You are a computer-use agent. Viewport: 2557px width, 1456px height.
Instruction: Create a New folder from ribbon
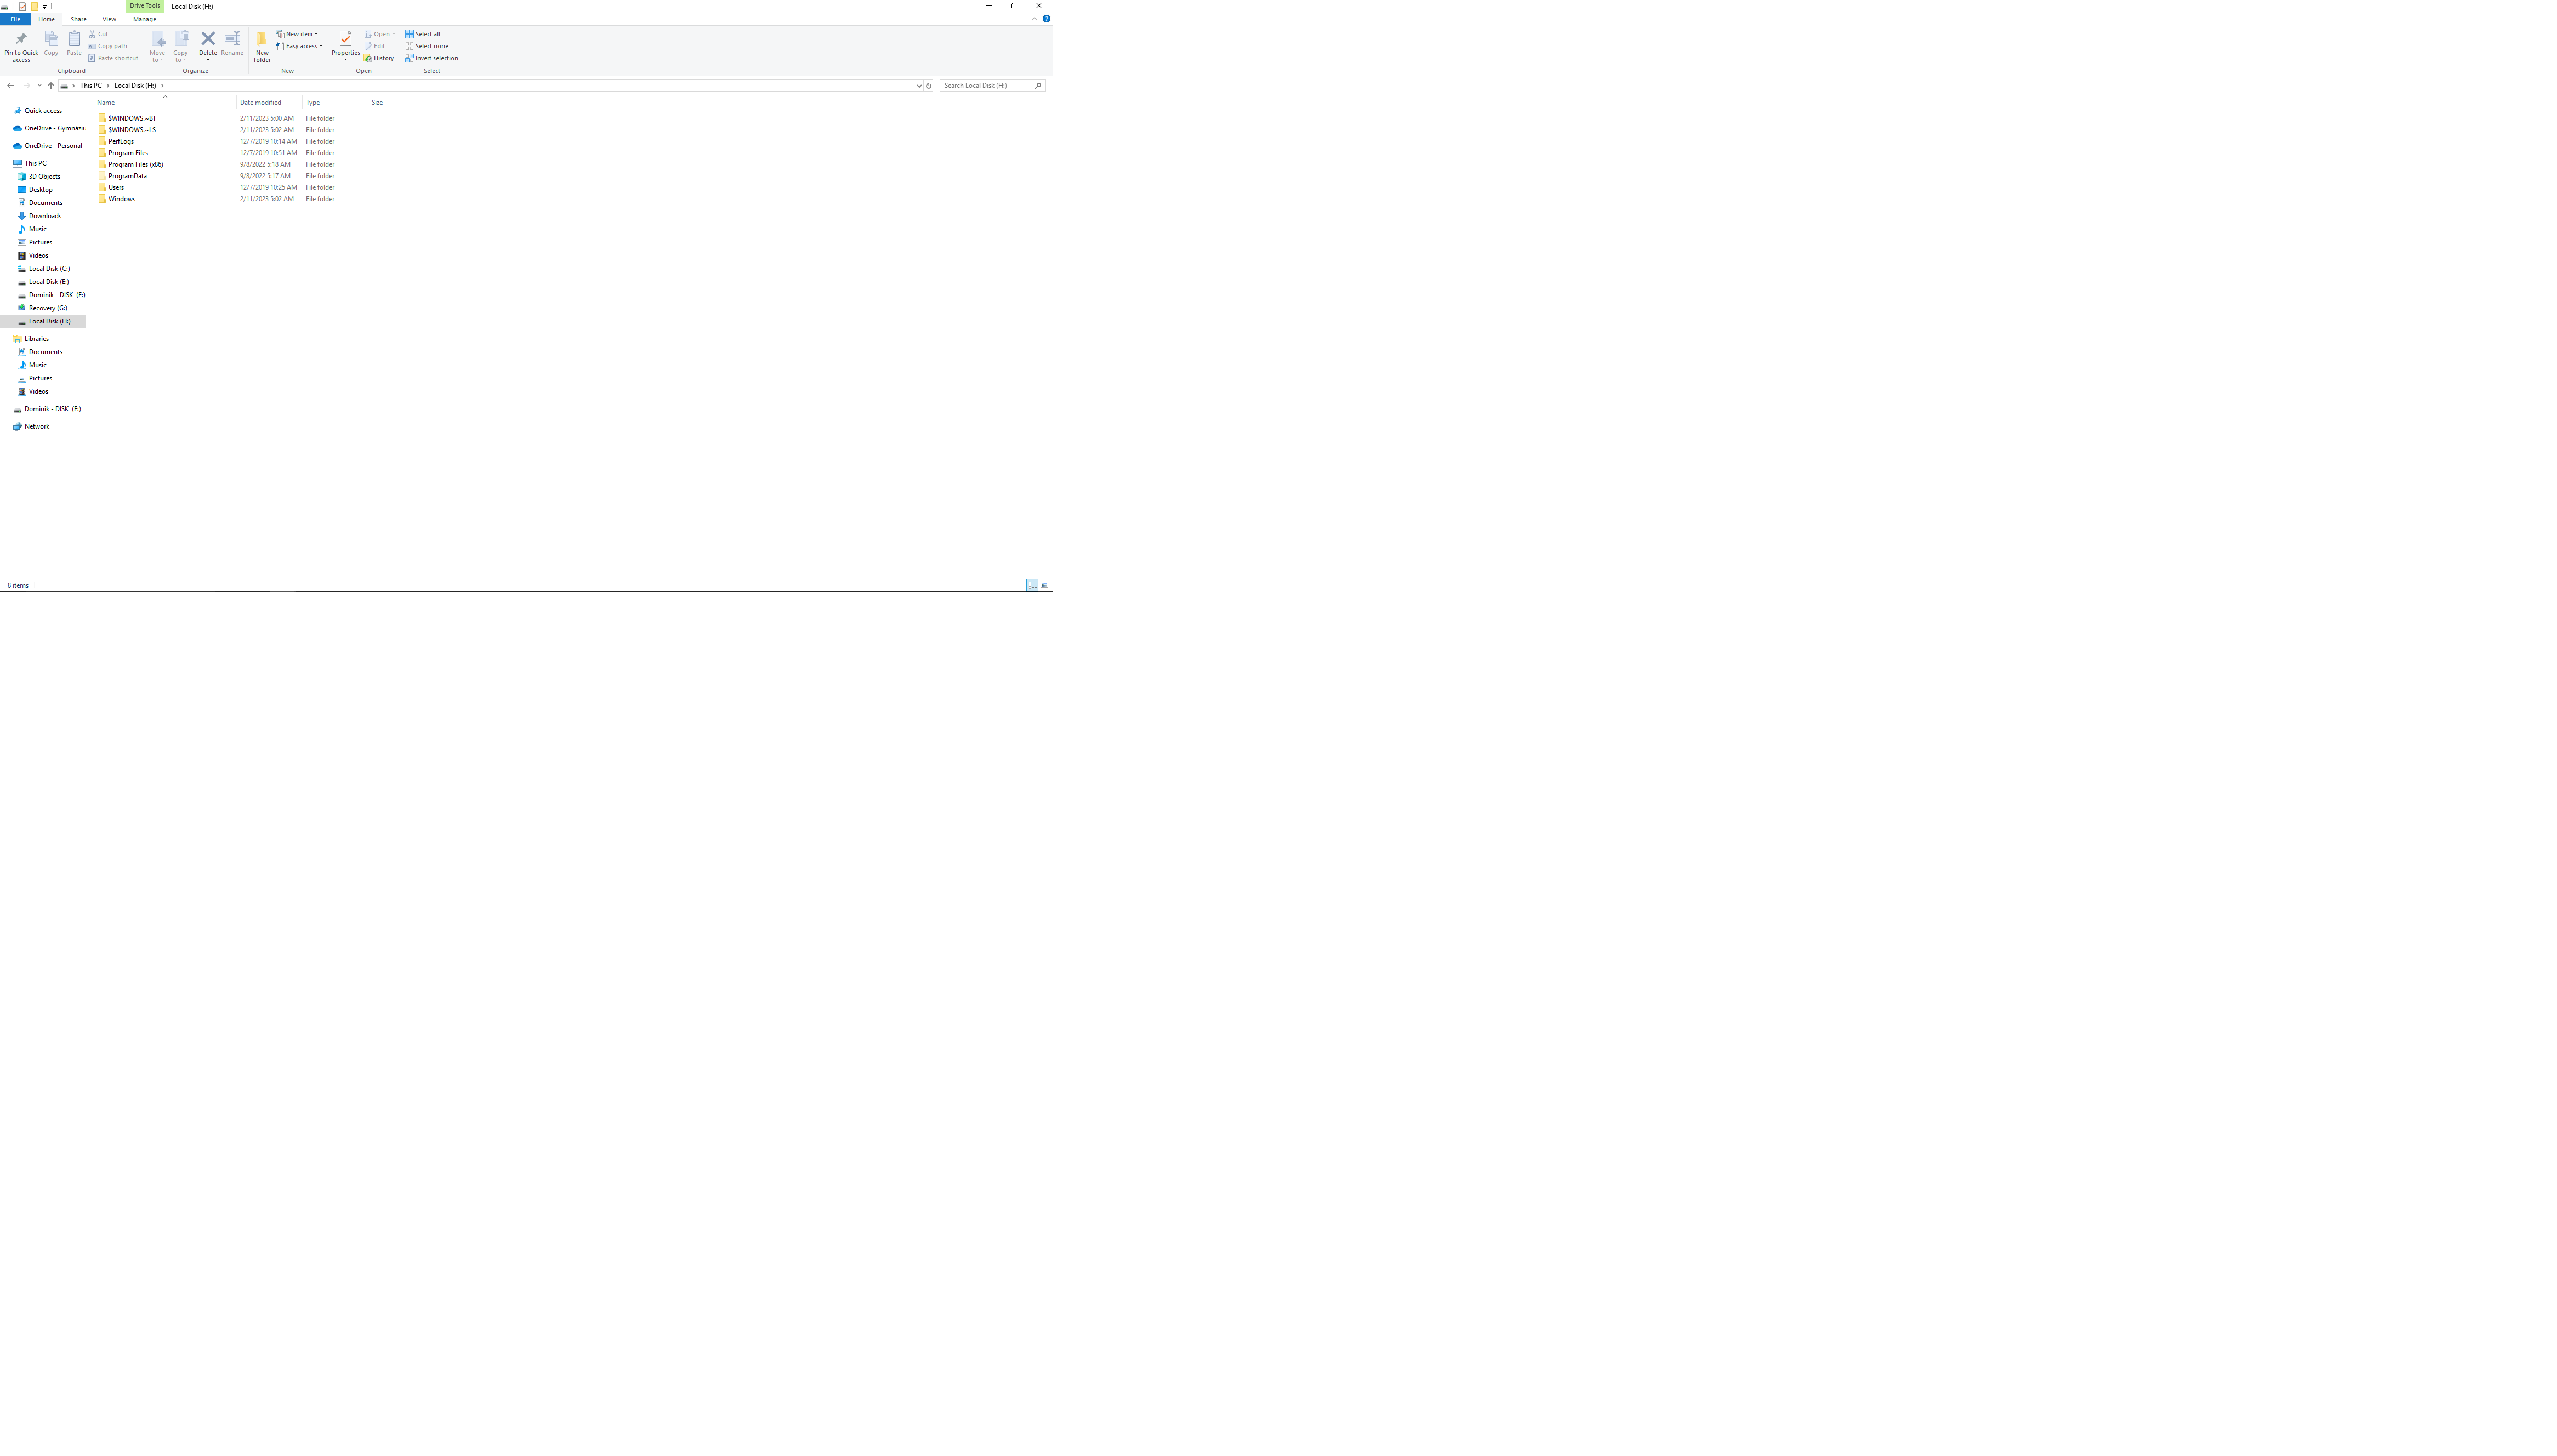pyautogui.click(x=262, y=46)
